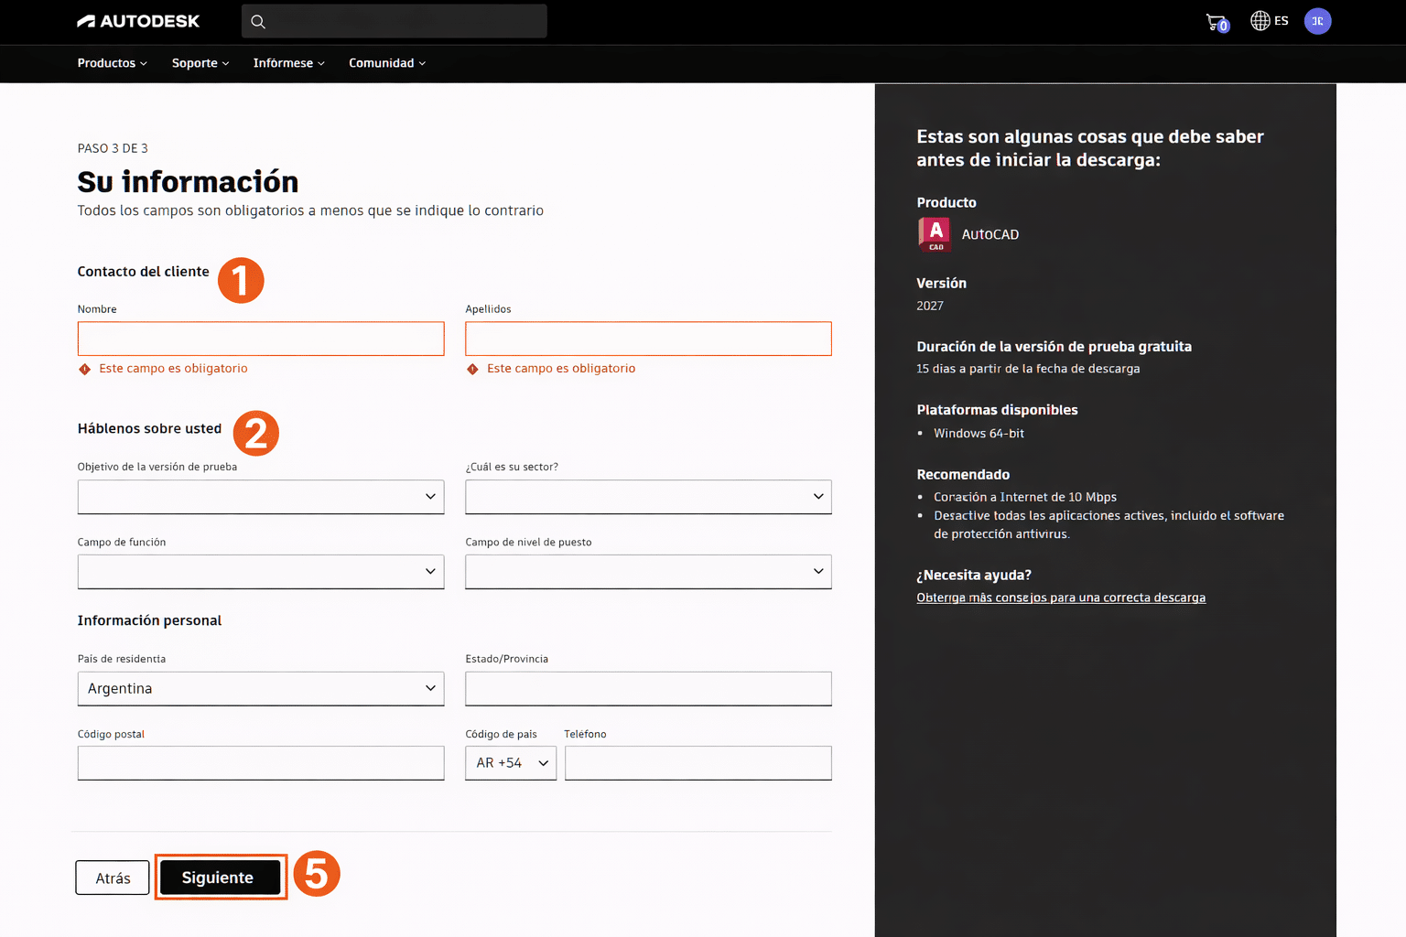Click the error icon under Apellidos field
Image resolution: width=1406 pixels, height=937 pixels.
click(x=472, y=369)
